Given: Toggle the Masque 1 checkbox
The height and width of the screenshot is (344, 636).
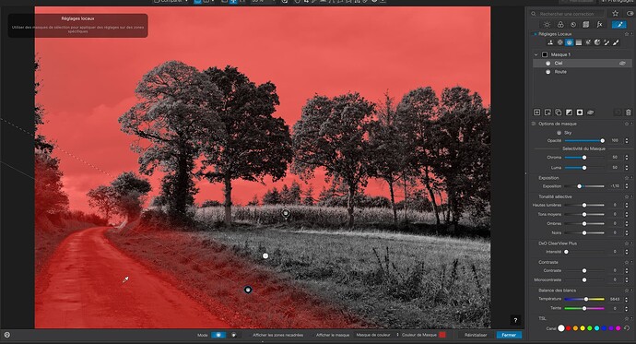Looking at the screenshot, I should click(x=545, y=54).
